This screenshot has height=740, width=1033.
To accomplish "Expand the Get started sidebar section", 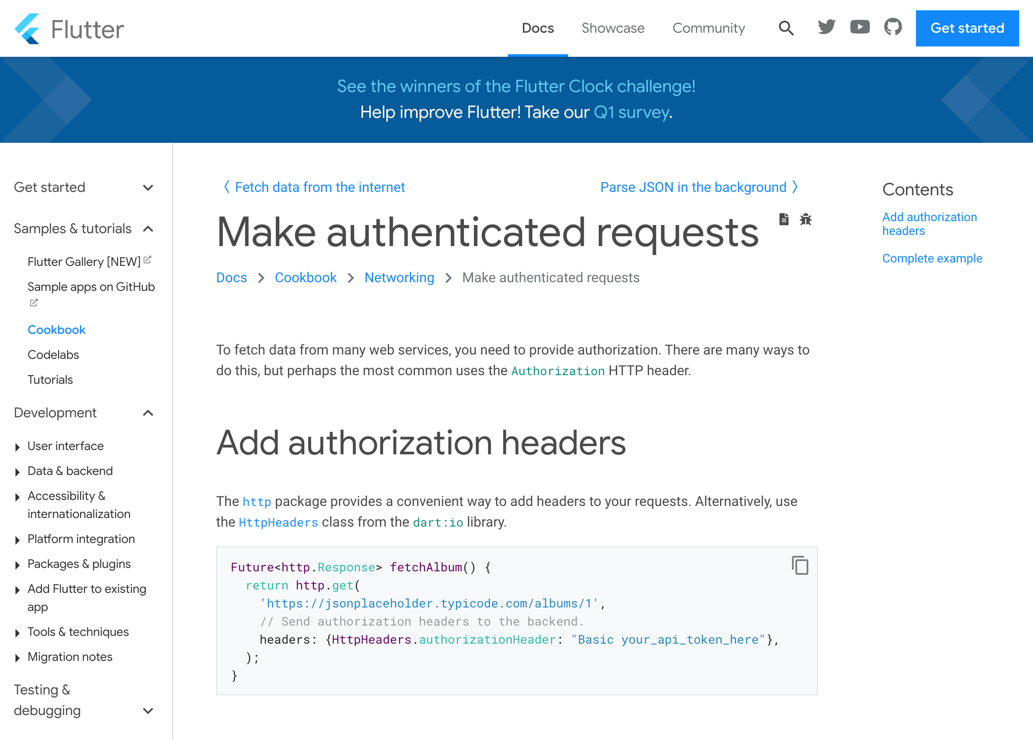I will (148, 188).
